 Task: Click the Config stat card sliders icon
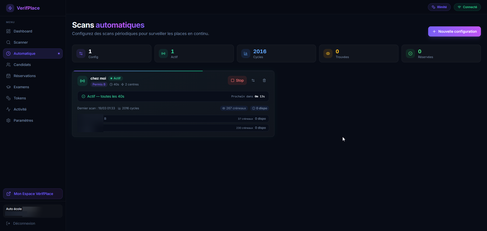point(81,54)
